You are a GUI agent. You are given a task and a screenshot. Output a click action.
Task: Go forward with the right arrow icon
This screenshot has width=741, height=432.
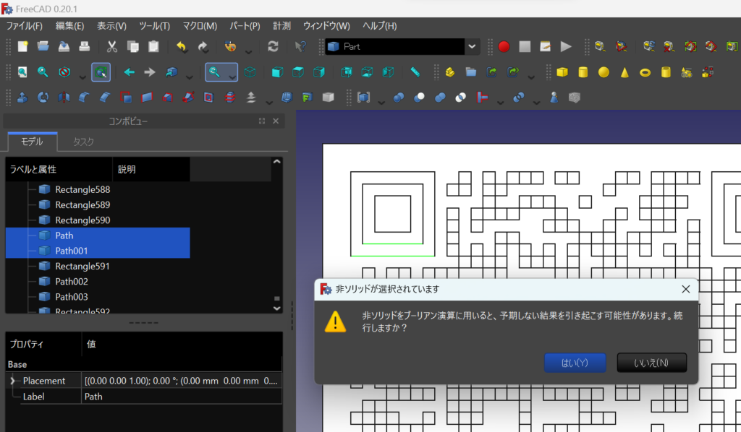pyautogui.click(x=150, y=72)
